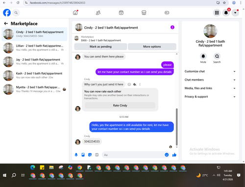Open the emoji picker in message box
The height and width of the screenshot is (187, 245).
(x=167, y=155)
